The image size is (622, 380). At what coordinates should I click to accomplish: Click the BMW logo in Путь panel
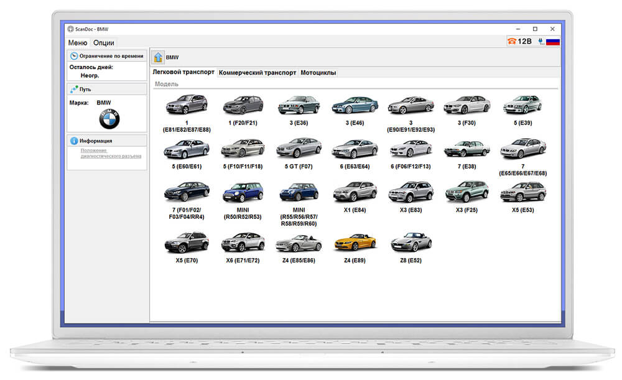[109, 119]
